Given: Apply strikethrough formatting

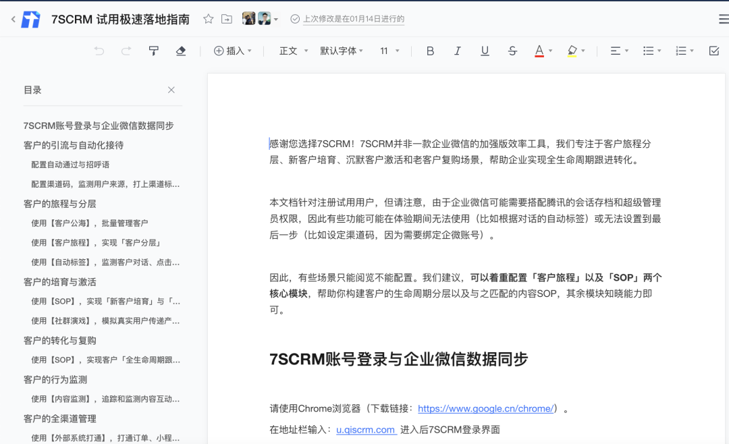Looking at the screenshot, I should (512, 51).
